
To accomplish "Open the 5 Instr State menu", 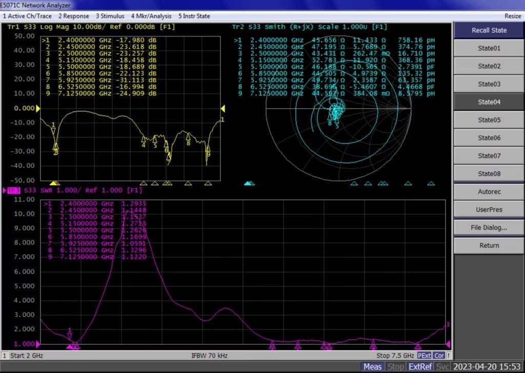I will coord(194,16).
